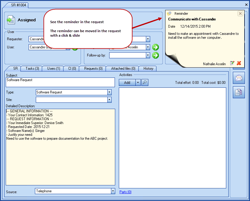Open the Parts (0) link
This screenshot has height=201, width=250.
(125, 192)
